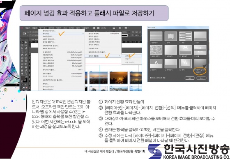Viewport: 230px width, 159px height.
Task: Select the Pen tool in toolbox
Action: click(22, 55)
